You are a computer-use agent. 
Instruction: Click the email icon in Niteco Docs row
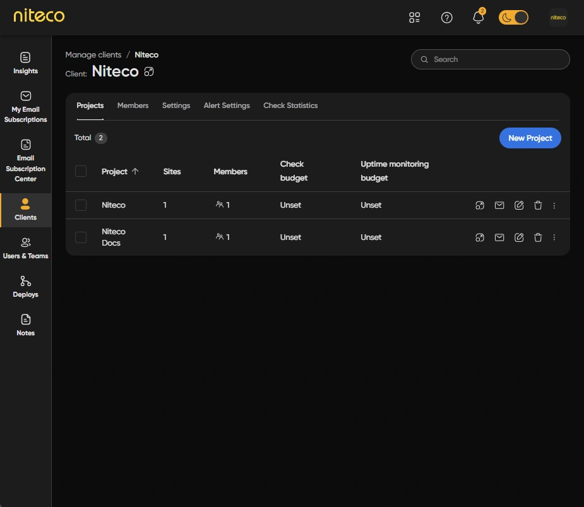click(x=499, y=237)
